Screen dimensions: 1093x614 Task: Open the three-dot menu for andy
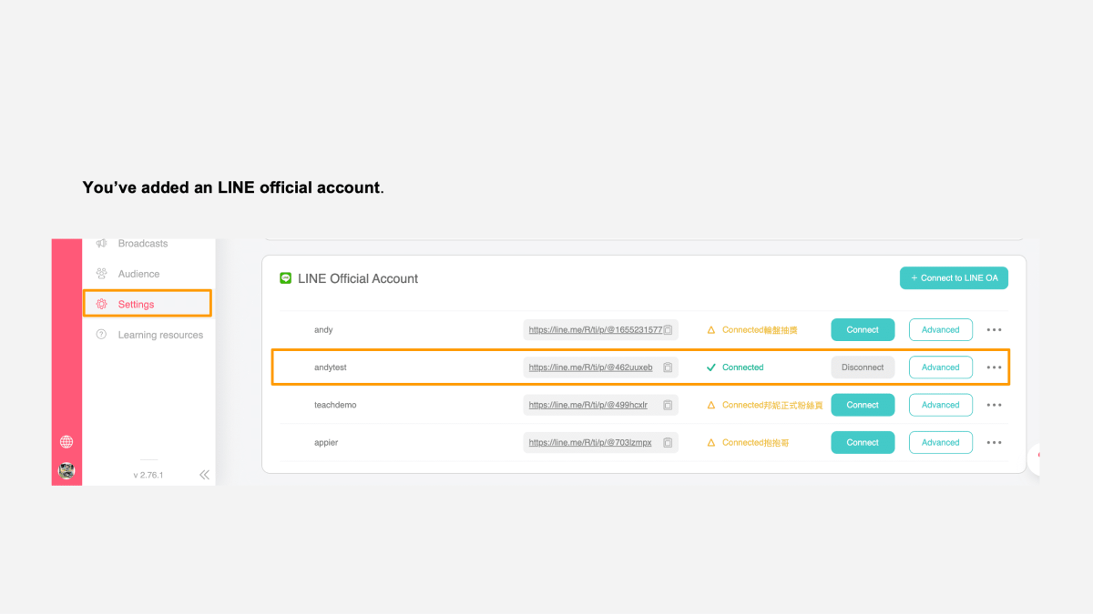(994, 329)
